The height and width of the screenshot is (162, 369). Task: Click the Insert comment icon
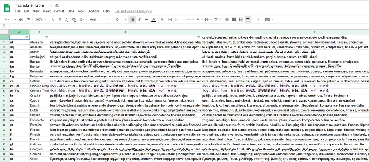point(234,19)
